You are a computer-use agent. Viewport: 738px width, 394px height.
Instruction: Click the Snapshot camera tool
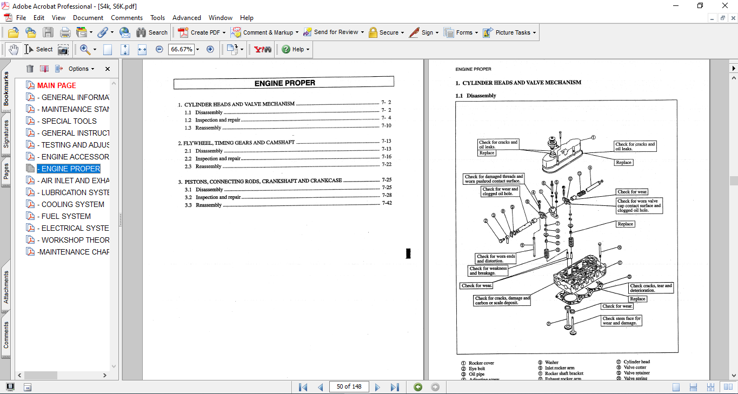point(63,49)
